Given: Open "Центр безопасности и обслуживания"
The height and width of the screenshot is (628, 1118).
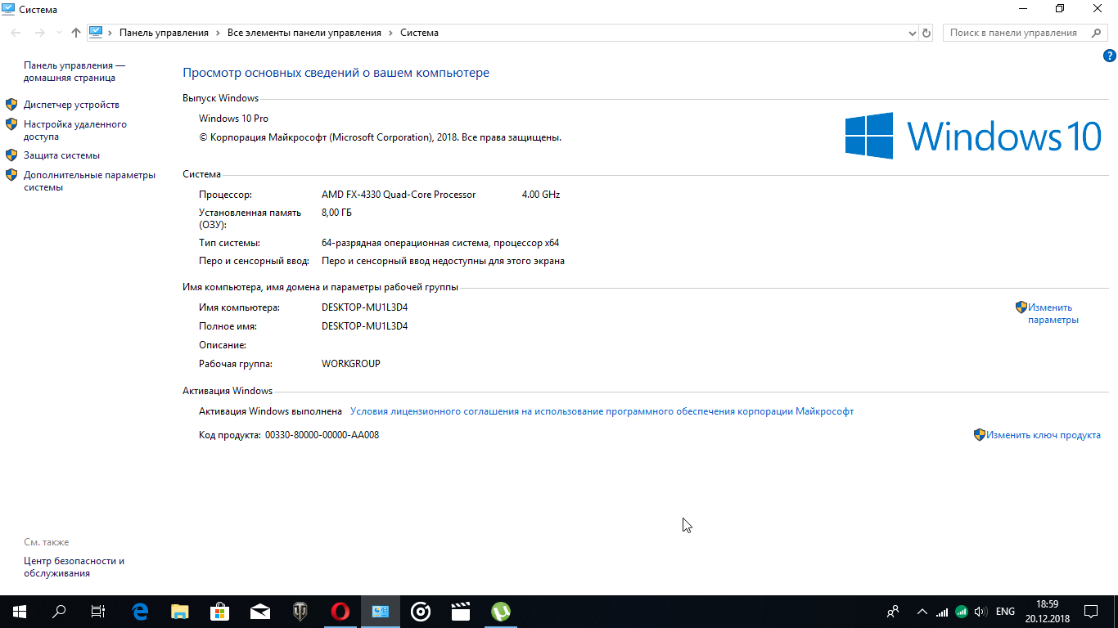Looking at the screenshot, I should pyautogui.click(x=74, y=567).
